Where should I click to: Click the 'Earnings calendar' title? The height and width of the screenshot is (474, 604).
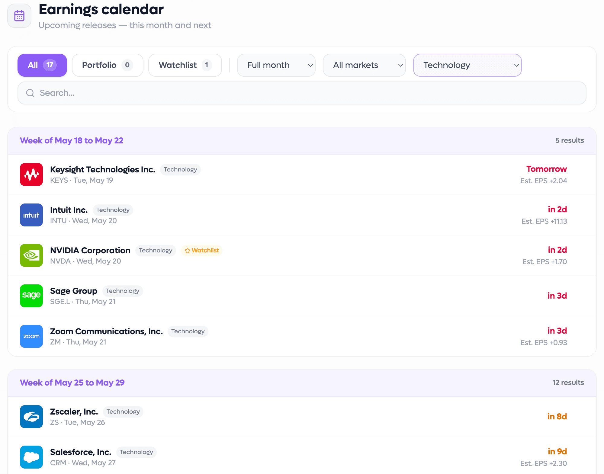tap(101, 10)
